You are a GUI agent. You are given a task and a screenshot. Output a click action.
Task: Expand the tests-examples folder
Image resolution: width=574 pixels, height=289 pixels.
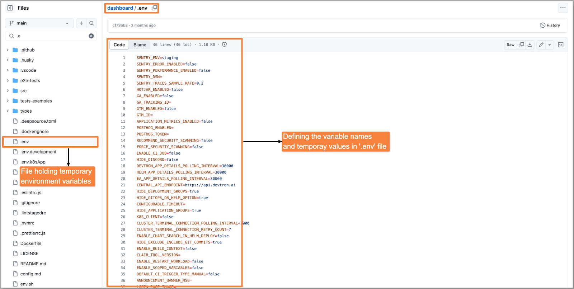(8, 101)
